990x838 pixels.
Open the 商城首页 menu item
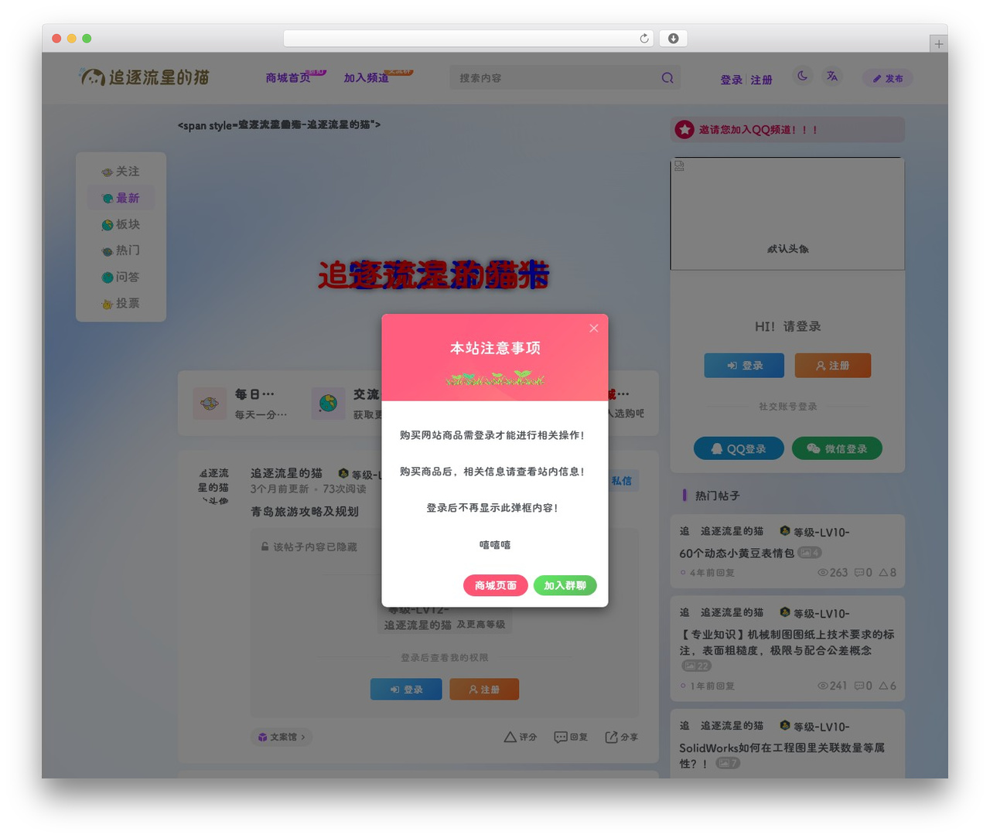coord(288,78)
